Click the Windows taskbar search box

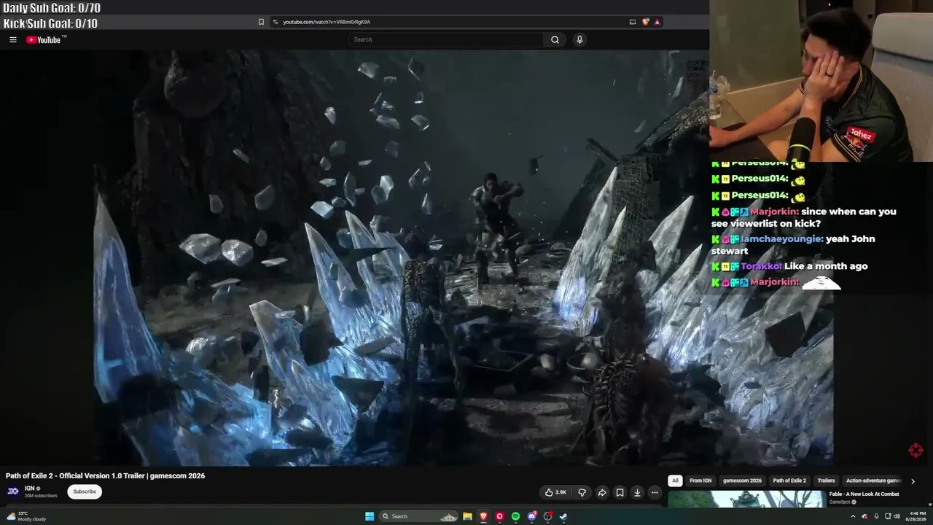[x=419, y=516]
